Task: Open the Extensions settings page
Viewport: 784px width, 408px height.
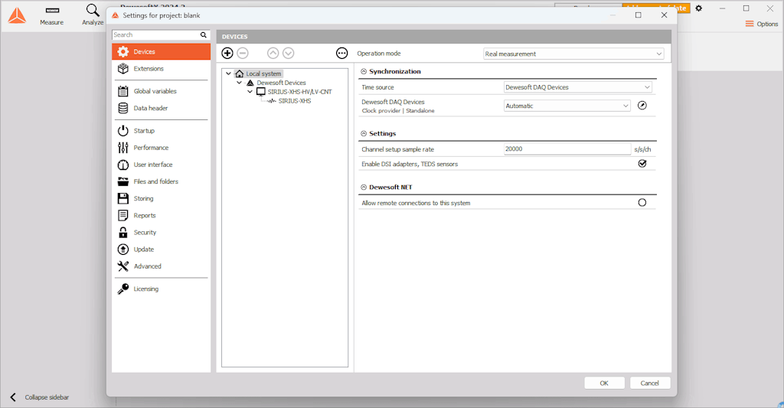Action: 161,68
